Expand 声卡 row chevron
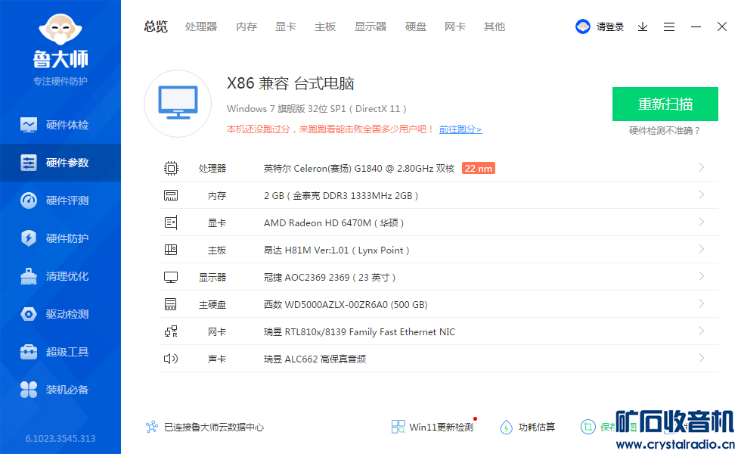 702,358
